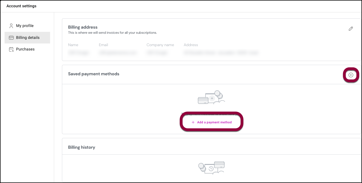
Task: Click the credit card icon beside Billing details
Action: [11, 38]
